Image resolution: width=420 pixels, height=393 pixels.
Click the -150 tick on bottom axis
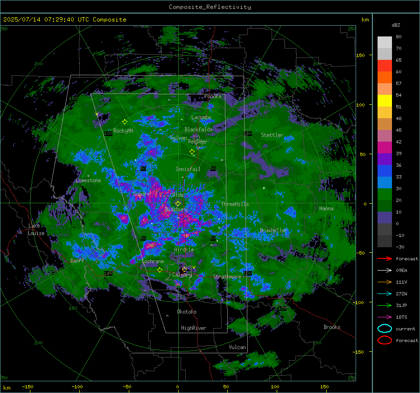click(x=28, y=387)
